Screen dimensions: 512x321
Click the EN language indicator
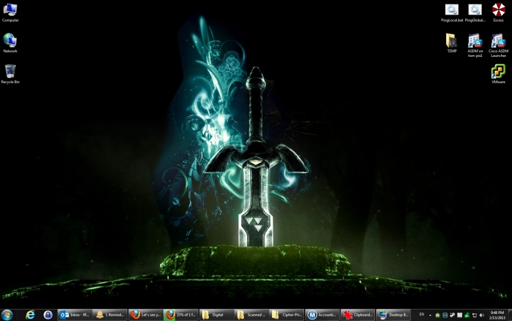tap(422, 315)
